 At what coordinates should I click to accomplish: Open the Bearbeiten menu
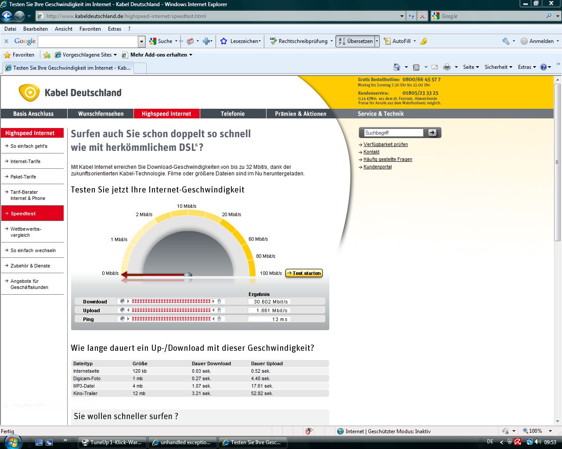coord(36,29)
